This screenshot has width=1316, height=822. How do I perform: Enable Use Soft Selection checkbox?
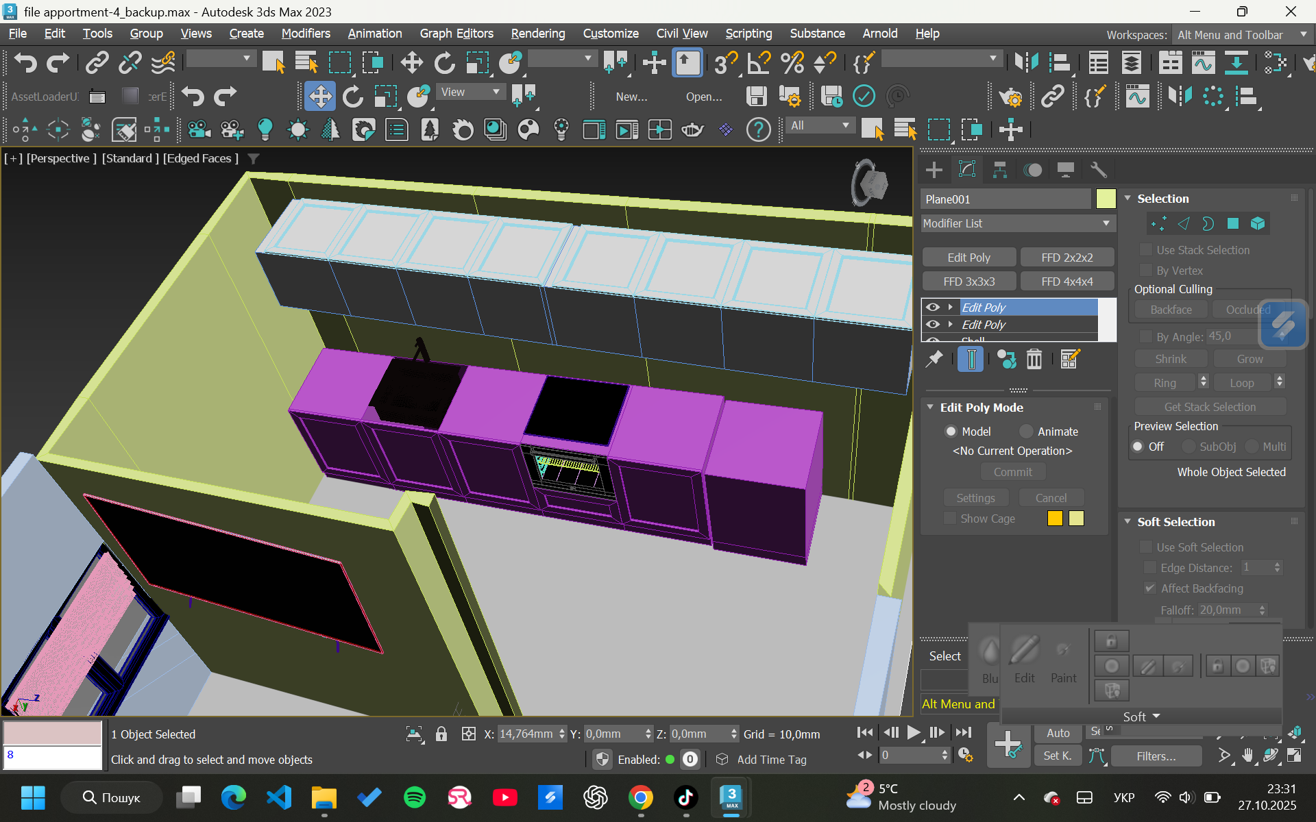(1146, 547)
